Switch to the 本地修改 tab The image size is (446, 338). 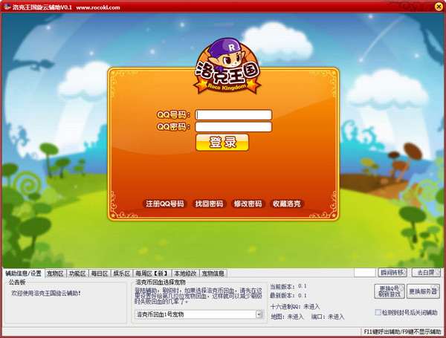(x=185, y=273)
